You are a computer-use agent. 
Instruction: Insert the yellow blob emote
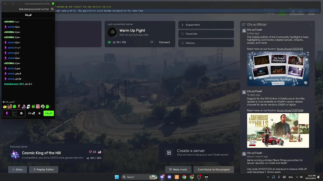coord(5,107)
